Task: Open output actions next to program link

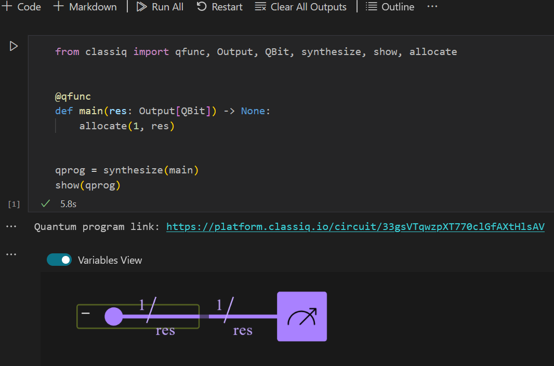Action: coord(11,226)
